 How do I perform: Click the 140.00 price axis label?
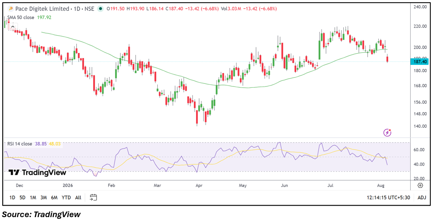[421, 126]
